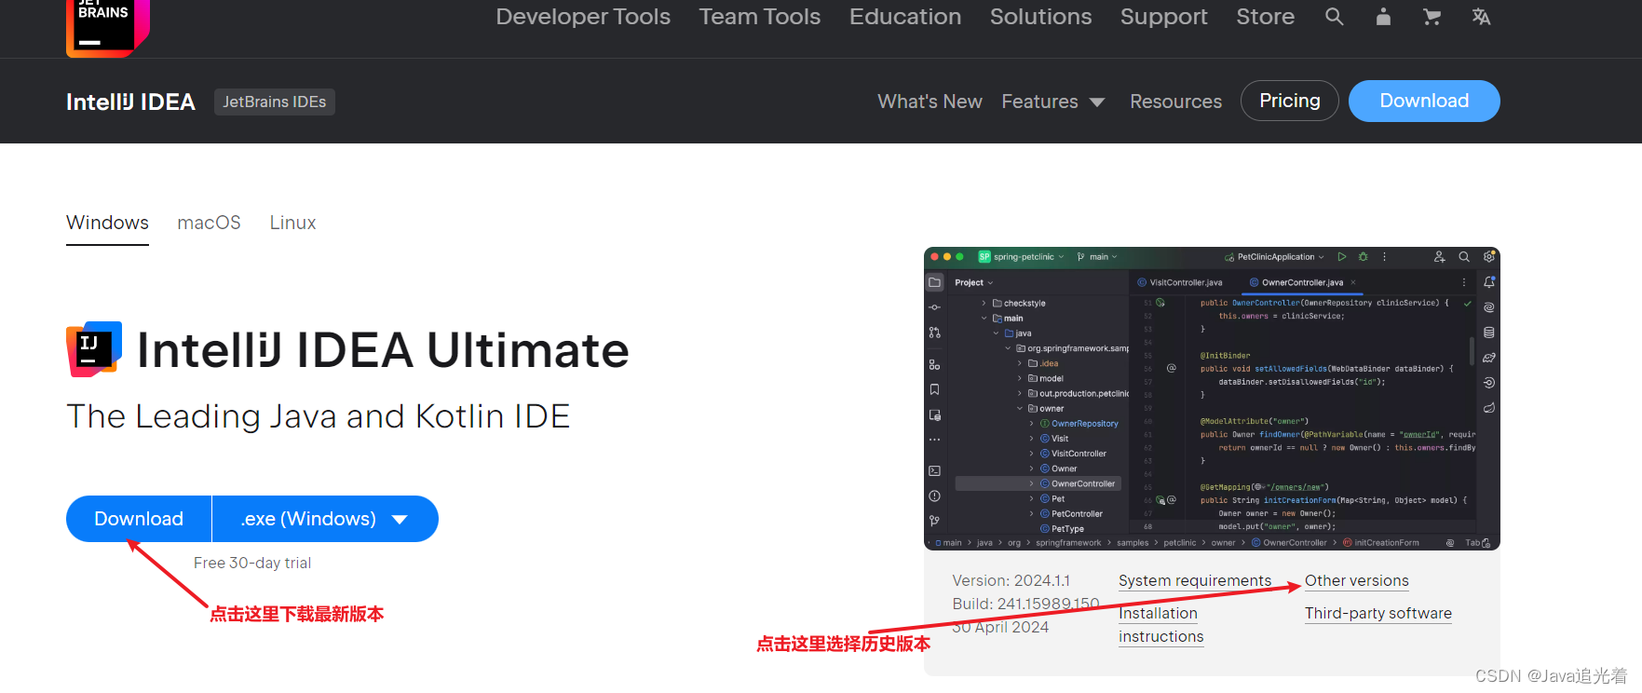Viewport: 1642px width, 693px height.
Task: Open Solutions menu
Action: point(1040,17)
